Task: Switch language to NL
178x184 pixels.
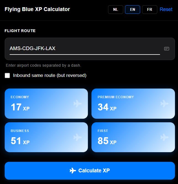Action: click(x=116, y=9)
